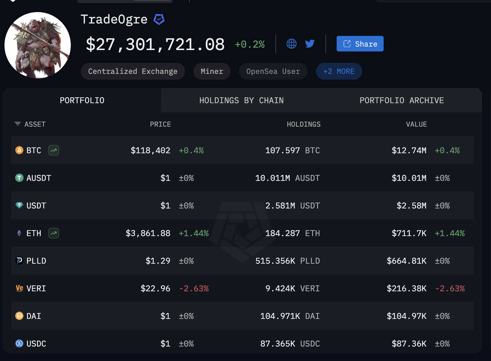Click the total value $27,301,721.08
This screenshot has width=491, height=361.
[x=155, y=45]
